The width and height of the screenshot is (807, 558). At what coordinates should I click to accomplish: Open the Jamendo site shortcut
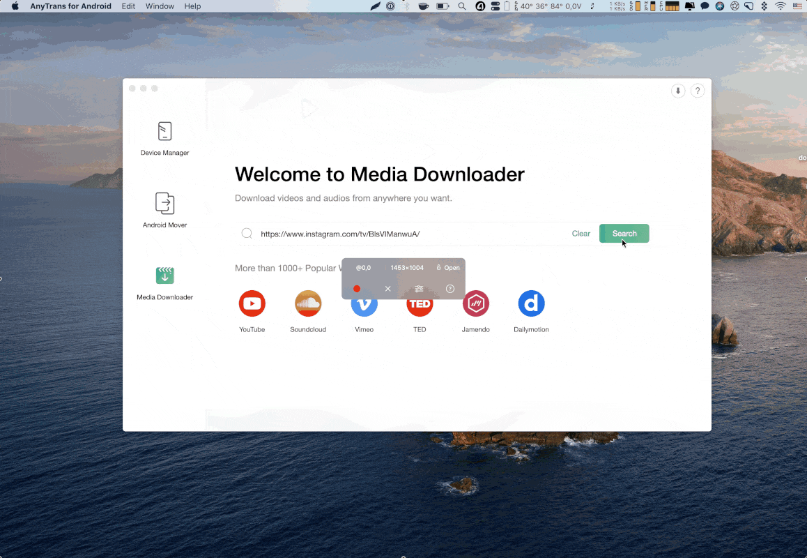click(x=476, y=304)
